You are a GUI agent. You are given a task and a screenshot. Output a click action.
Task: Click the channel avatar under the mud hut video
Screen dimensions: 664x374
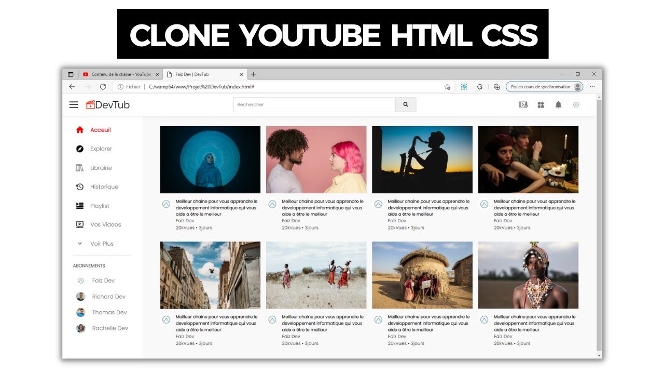pos(378,320)
